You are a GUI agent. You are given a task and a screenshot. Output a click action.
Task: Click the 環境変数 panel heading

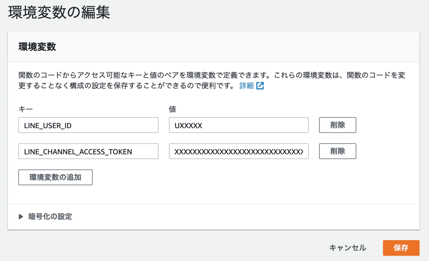click(x=37, y=47)
